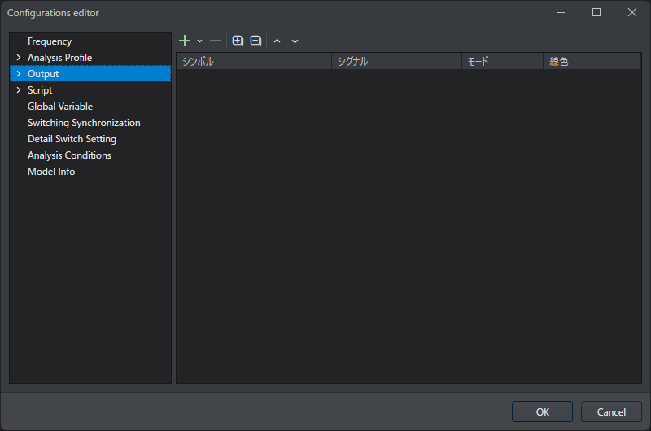Click the シンボル column header
The width and height of the screenshot is (651, 431).
tap(254, 61)
